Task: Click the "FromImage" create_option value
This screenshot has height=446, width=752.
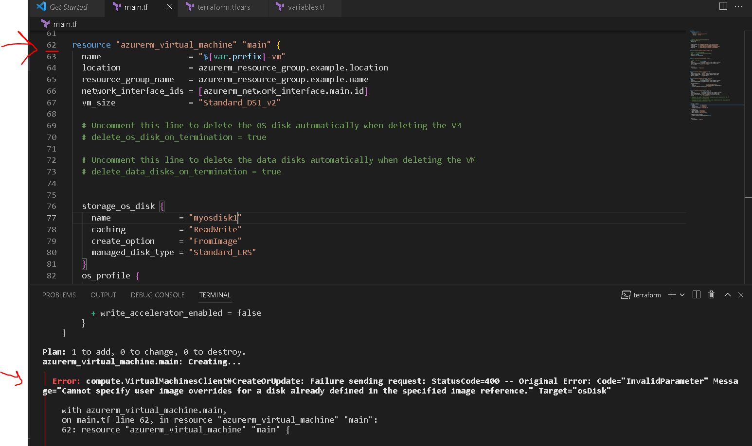Action: (x=215, y=241)
